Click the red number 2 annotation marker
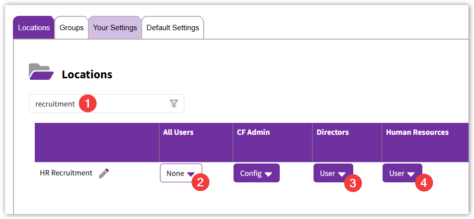The image size is (474, 219). 200,182
